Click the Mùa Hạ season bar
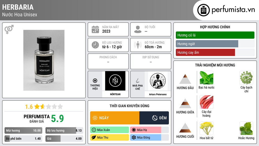This screenshot has width=259, height=146. [149, 130]
